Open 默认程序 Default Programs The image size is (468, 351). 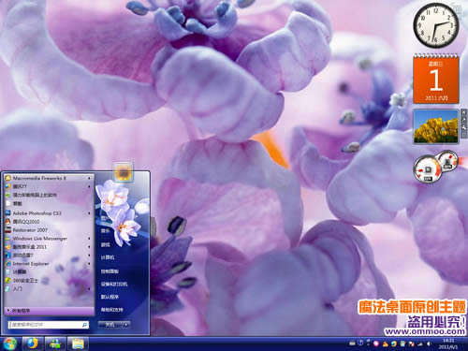coord(110,297)
